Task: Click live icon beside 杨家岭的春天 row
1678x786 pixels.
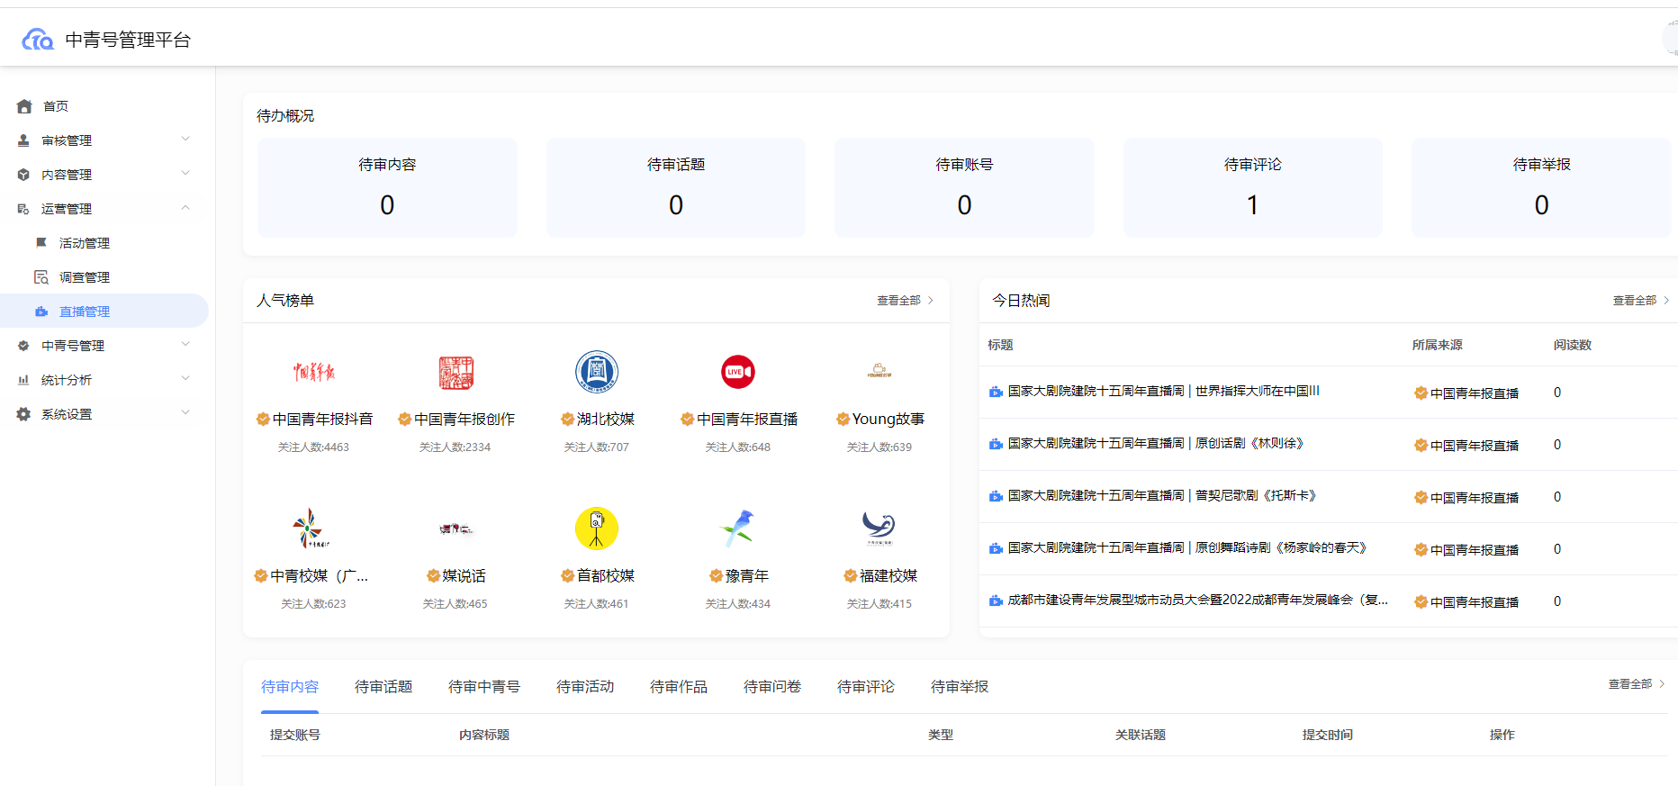Action: click(996, 548)
